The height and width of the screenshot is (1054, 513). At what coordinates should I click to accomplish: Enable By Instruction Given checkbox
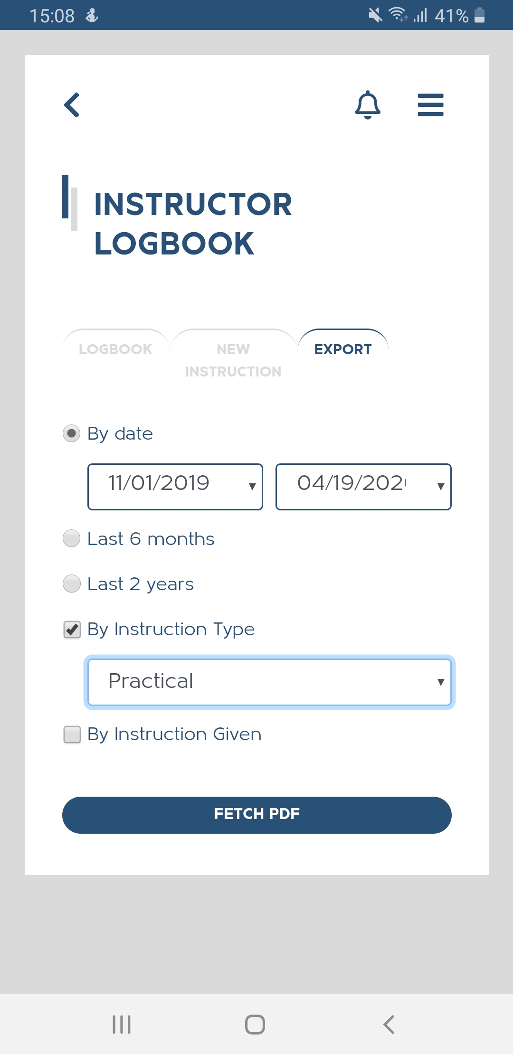pos(72,734)
